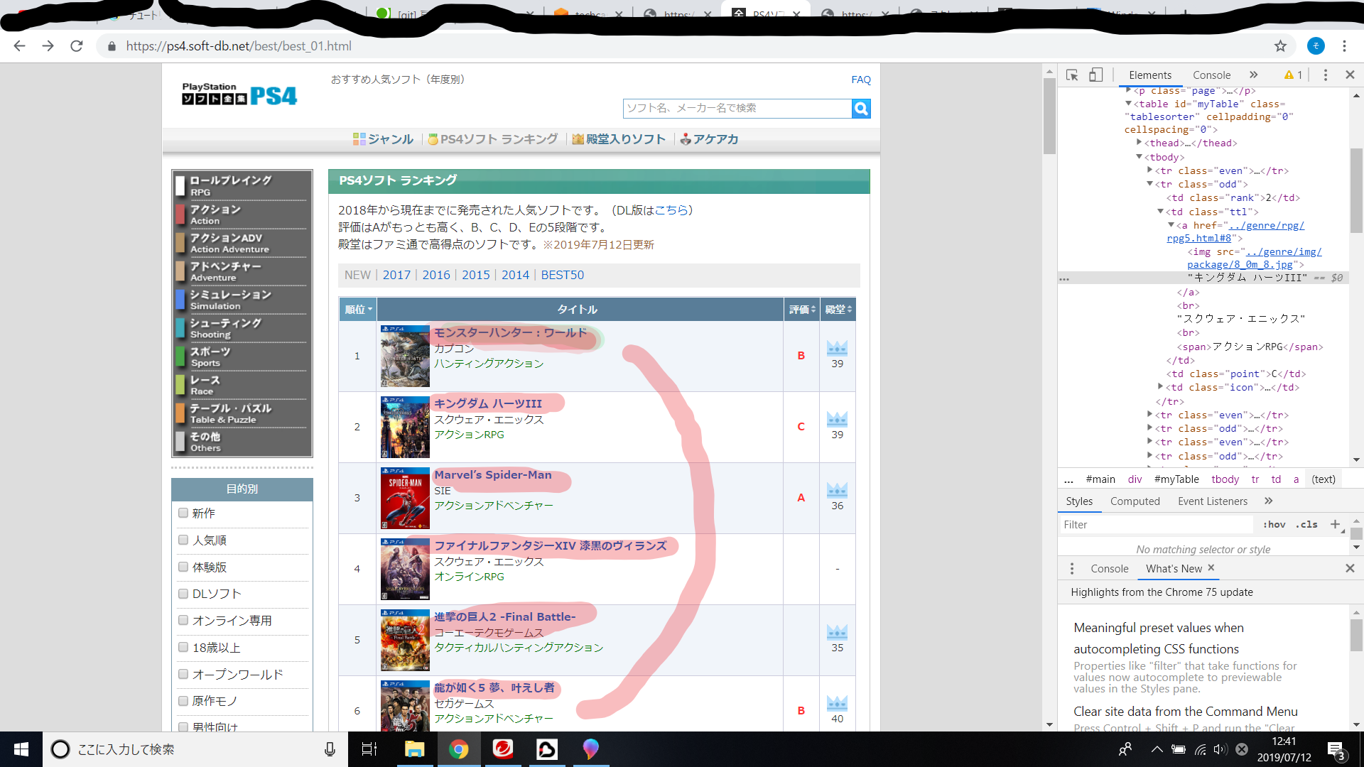Click the browser forward arrow
This screenshot has height=767, width=1364.
48,46
